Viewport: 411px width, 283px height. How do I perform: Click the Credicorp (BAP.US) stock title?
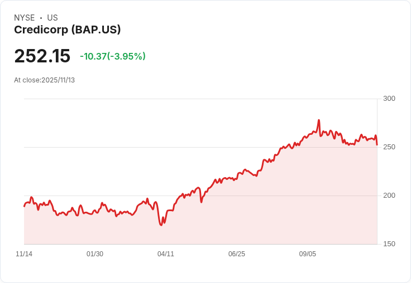pos(68,30)
